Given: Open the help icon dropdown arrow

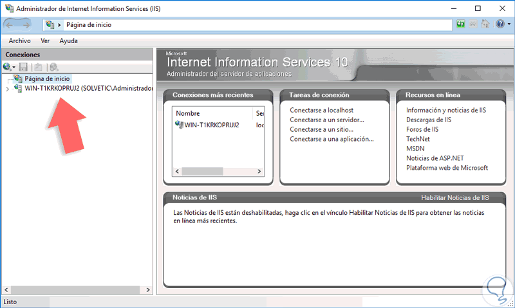Looking at the screenshot, I should pyautogui.click(x=509, y=24).
